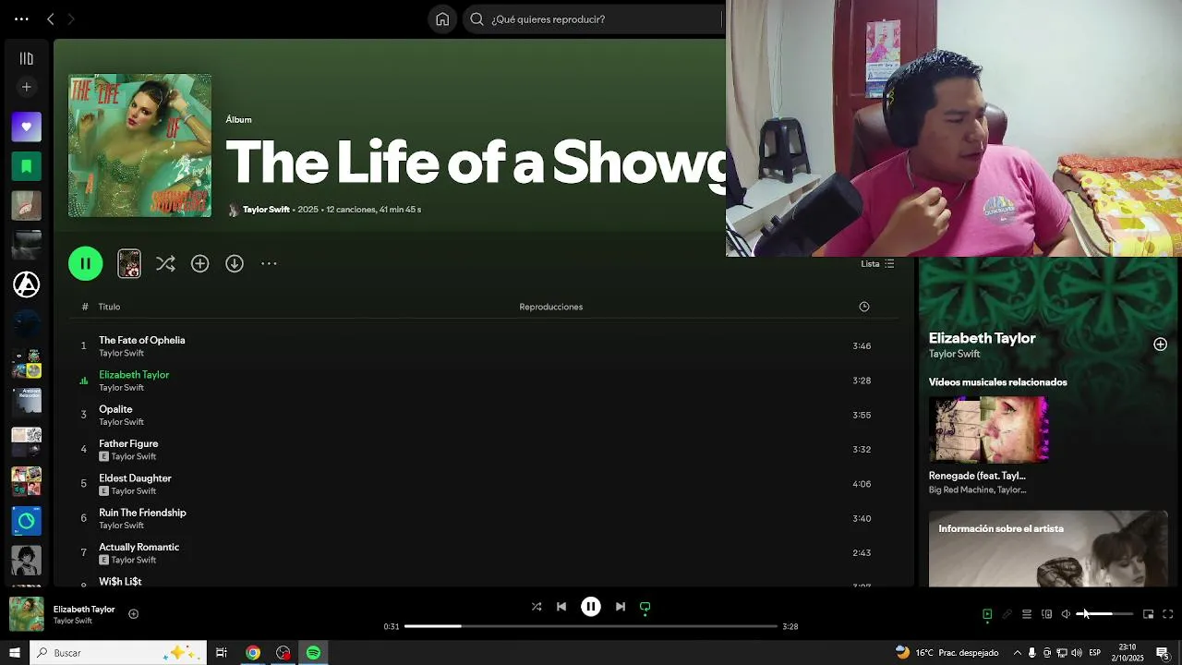The width and height of the screenshot is (1182, 665).
Task: Open the weather widget 16°C Prac. despejado
Action: pos(947,653)
